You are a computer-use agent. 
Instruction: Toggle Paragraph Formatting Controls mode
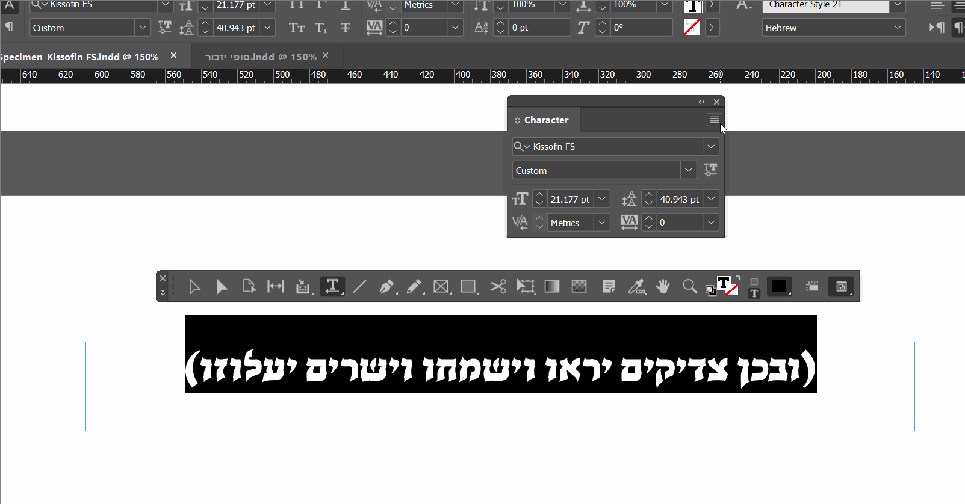point(9,27)
